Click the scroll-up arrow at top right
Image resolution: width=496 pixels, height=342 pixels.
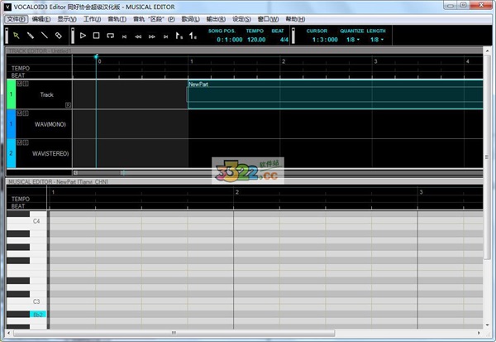click(487, 51)
